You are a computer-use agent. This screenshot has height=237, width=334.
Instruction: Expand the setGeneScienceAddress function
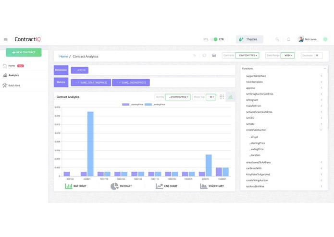coord(321,112)
